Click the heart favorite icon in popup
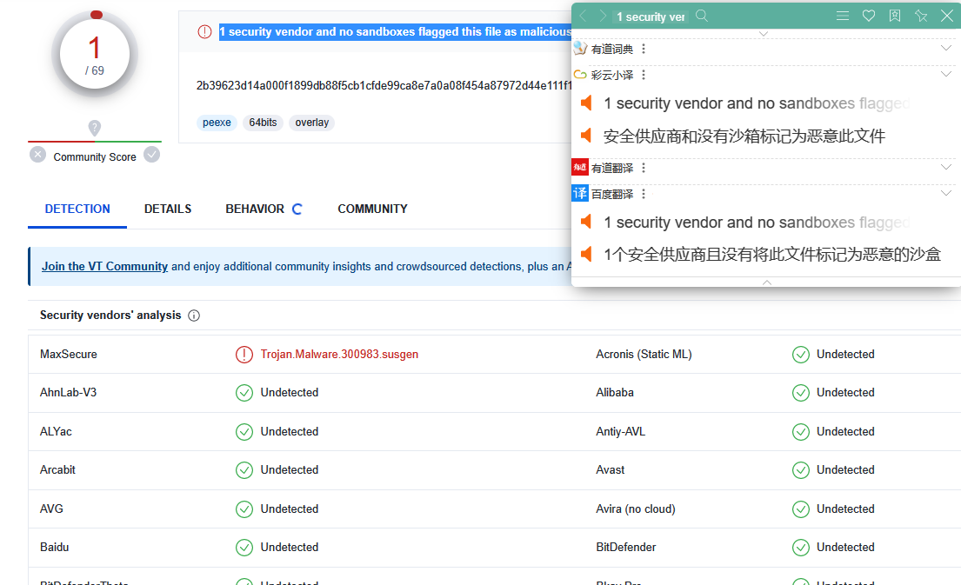Screen dimensions: 961x585 869,16
